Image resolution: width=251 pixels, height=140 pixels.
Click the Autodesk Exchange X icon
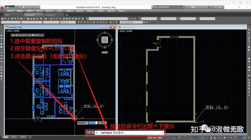click(208, 7)
